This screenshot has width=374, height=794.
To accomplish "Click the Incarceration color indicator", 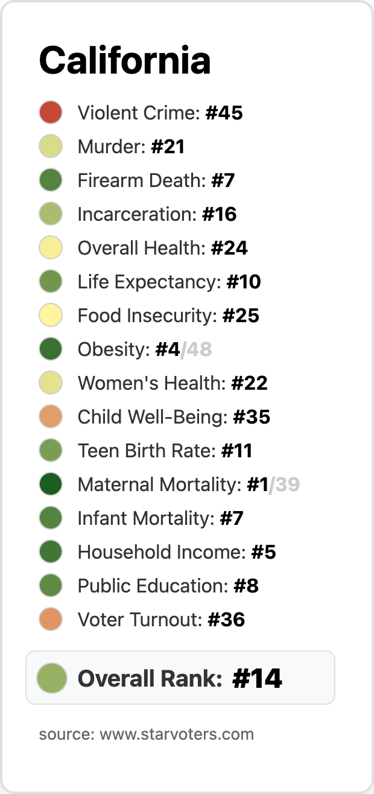I will pyautogui.click(x=51, y=214).
